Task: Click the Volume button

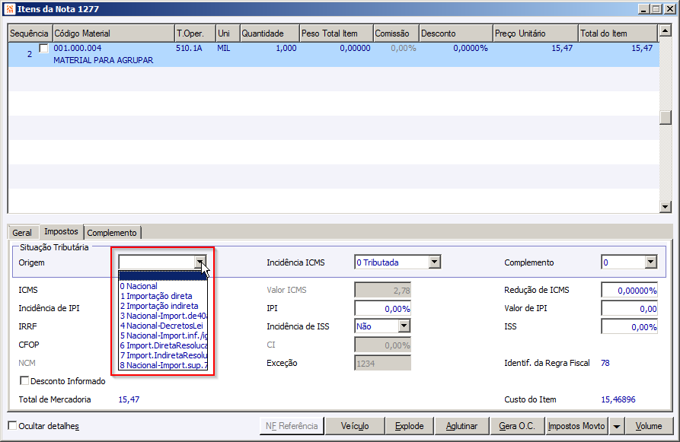Action: coord(649,426)
